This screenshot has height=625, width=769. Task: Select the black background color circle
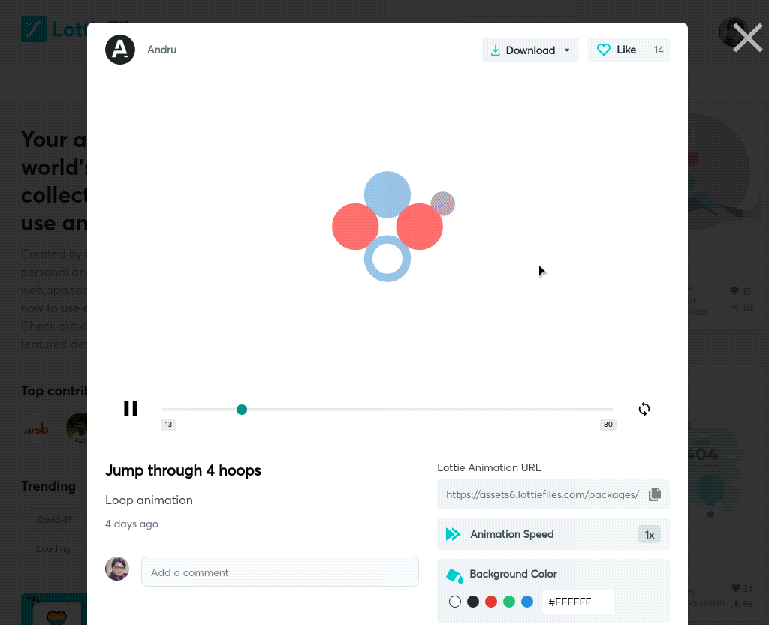pyautogui.click(x=473, y=601)
